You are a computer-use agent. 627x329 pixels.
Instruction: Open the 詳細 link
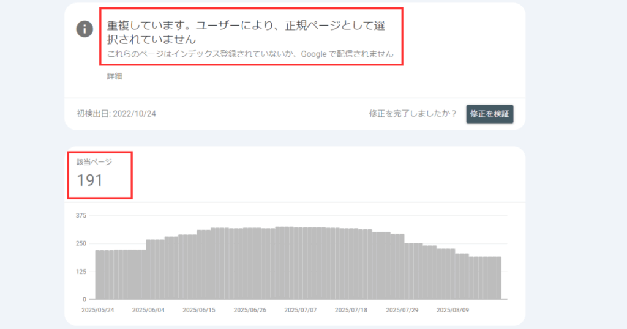coord(115,77)
